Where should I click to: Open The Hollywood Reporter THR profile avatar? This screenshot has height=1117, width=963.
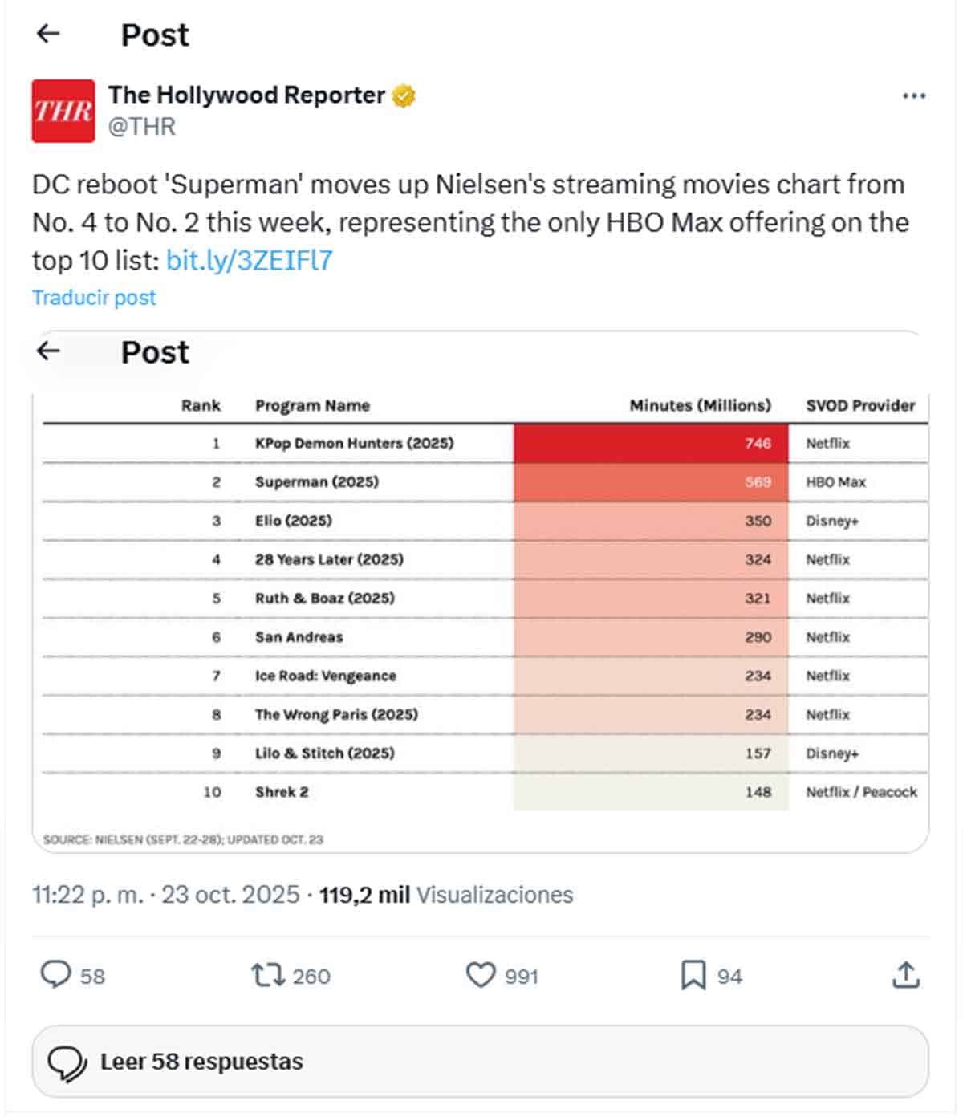tap(63, 111)
